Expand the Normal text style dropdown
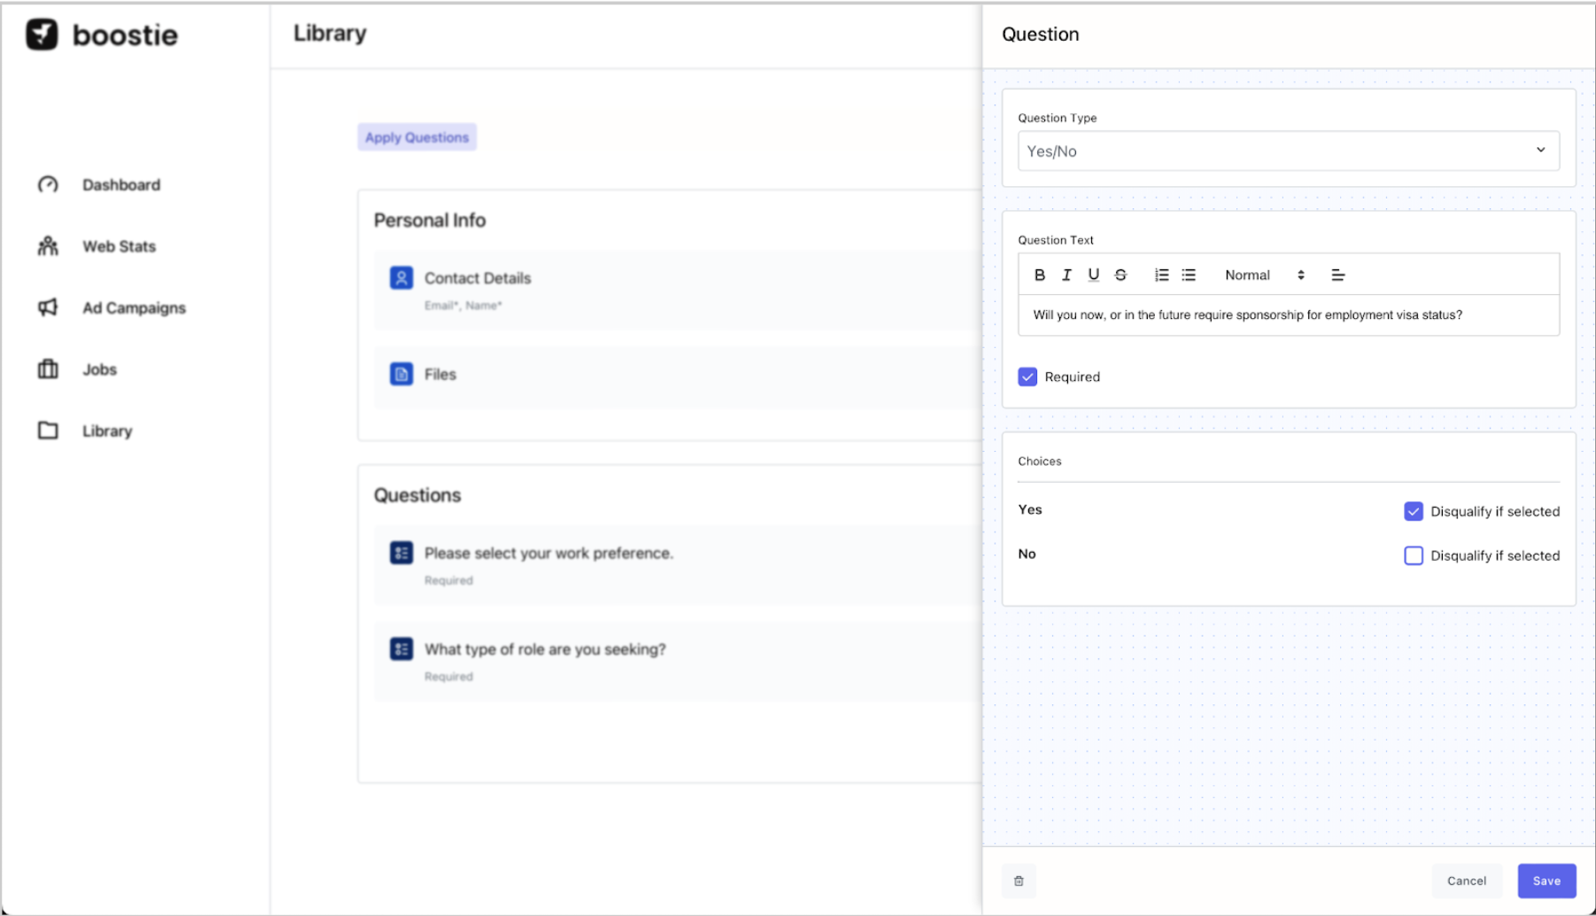 [x=1264, y=276]
